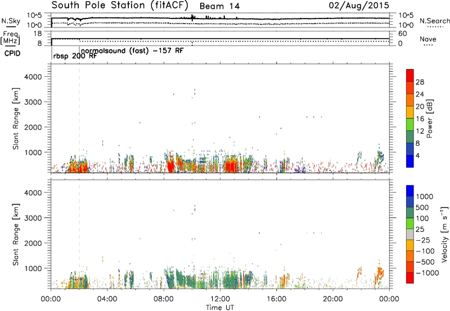Screen dimensions: 450x311
Task: Click the dashed CPID change line in power panel
Action: point(79,118)
